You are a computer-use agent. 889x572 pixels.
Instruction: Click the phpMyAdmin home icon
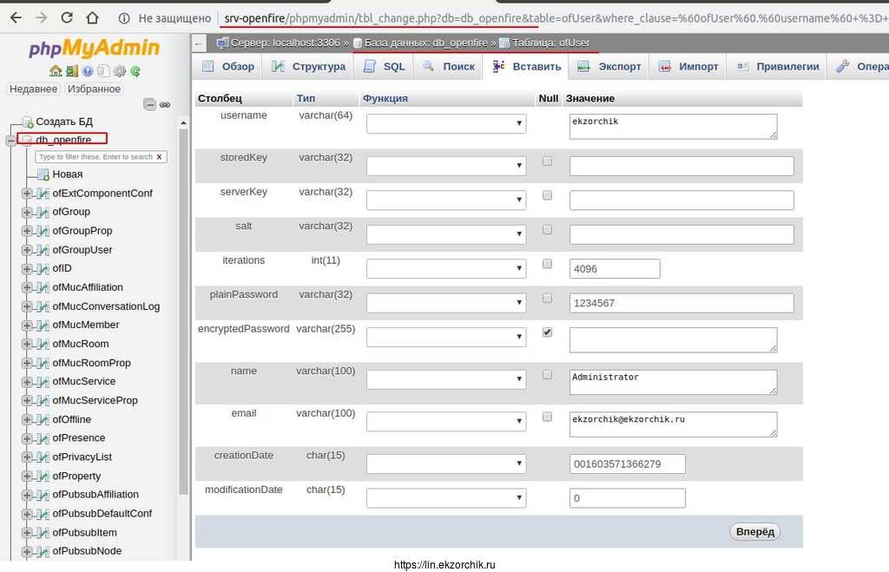[56, 71]
